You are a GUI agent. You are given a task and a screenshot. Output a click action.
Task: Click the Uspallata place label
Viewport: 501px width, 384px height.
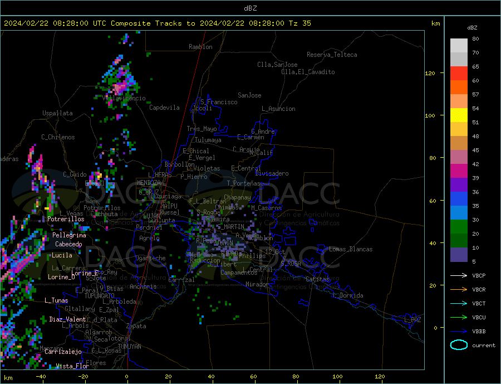click(x=57, y=113)
